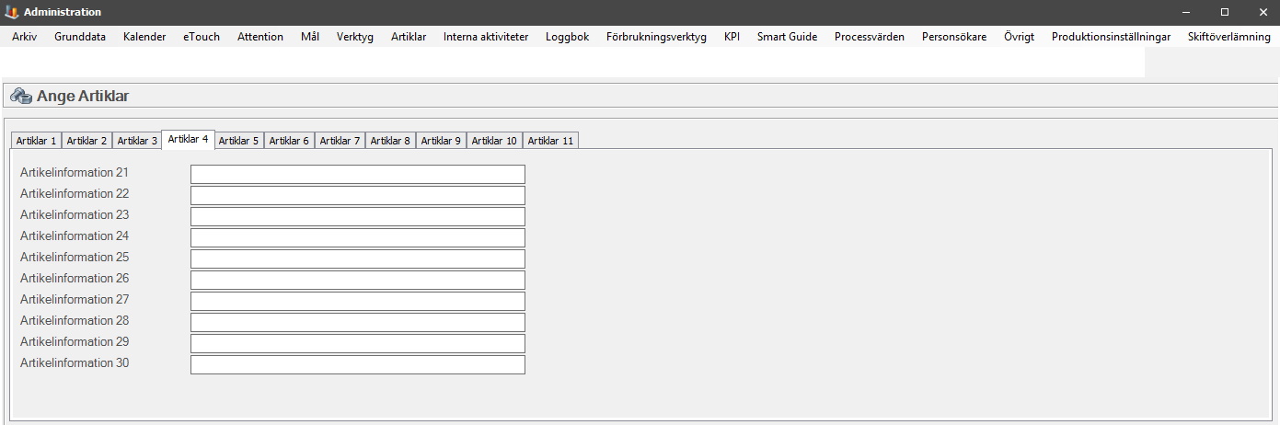Focus the Artikelinformation 23 input field
The width and height of the screenshot is (1280, 425).
point(357,216)
